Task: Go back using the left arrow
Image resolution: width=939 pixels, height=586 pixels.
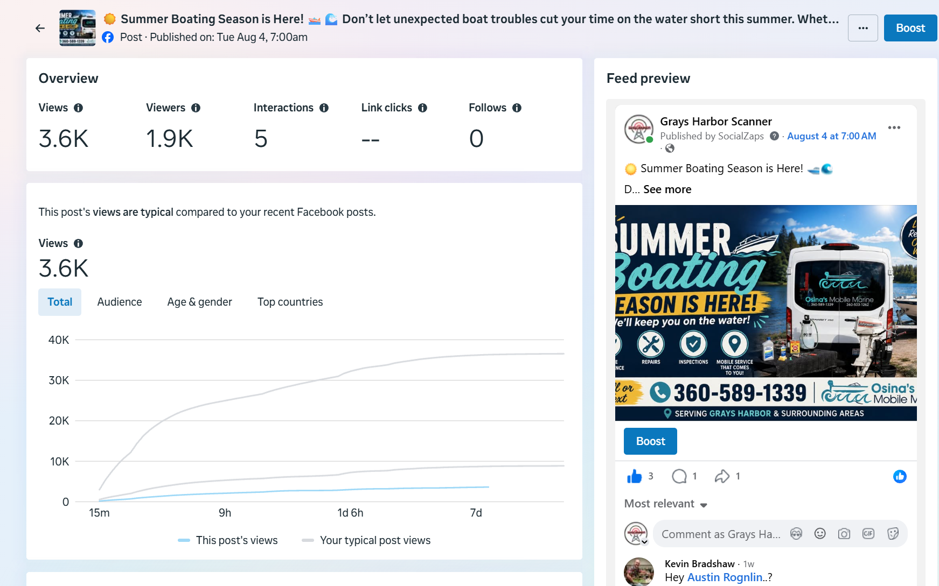Action: [x=40, y=28]
